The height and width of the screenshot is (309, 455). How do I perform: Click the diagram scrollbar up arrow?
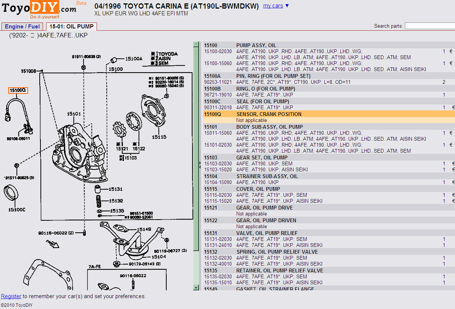tap(196, 44)
